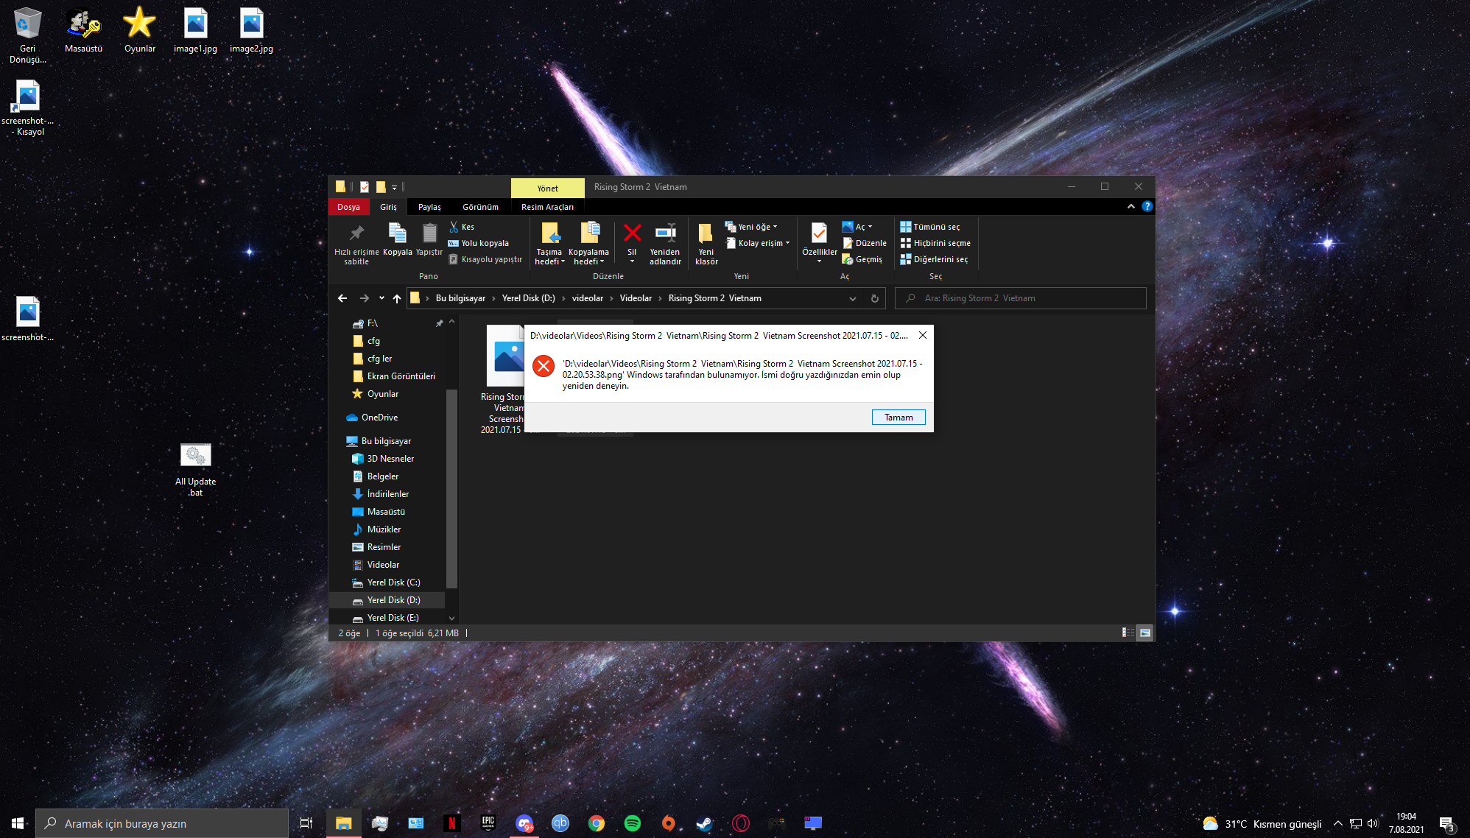1470x838 pixels.
Task: Open Spotify from the taskbar
Action: point(632,823)
